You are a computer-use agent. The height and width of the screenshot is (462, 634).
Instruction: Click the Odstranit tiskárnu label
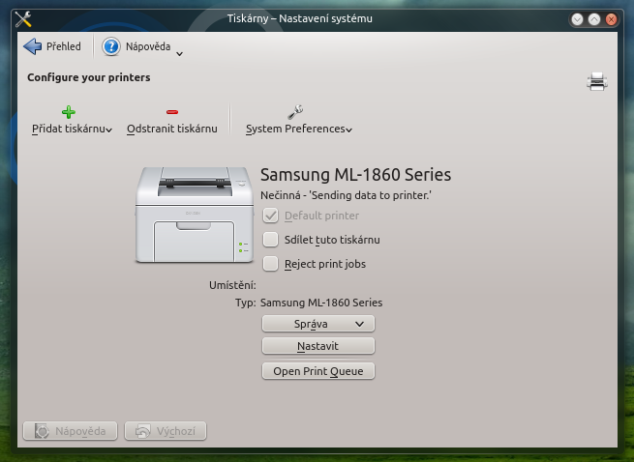(x=171, y=129)
